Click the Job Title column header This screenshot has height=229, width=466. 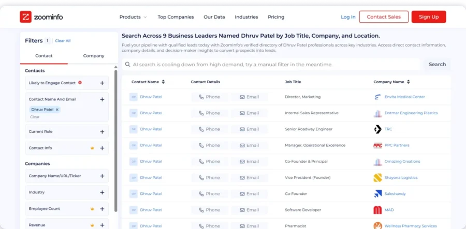click(x=293, y=82)
